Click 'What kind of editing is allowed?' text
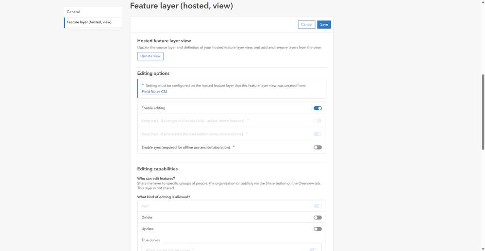The height and width of the screenshot is (251, 485). click(164, 197)
